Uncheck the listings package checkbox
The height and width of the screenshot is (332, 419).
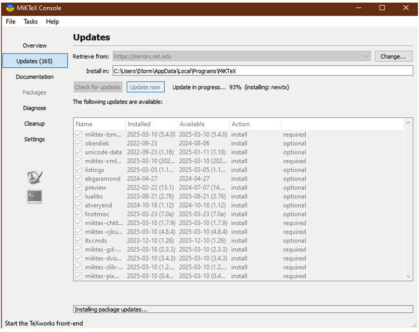(x=78, y=170)
